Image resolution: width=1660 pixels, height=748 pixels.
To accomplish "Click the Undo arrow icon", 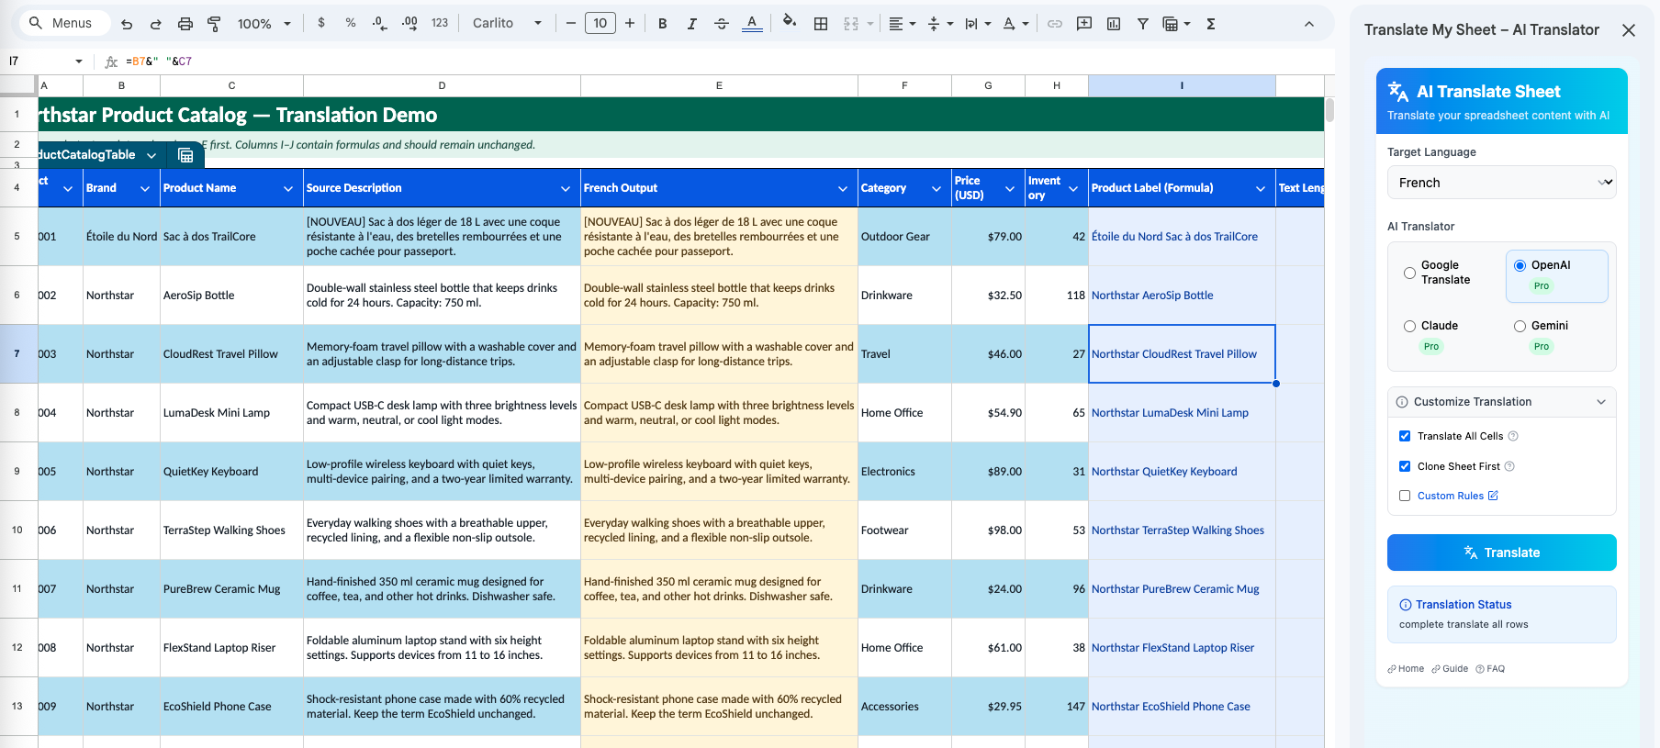I will [x=127, y=24].
